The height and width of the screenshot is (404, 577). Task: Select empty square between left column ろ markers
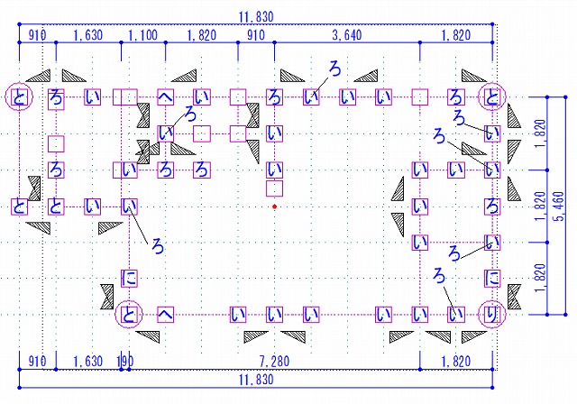coord(56,142)
